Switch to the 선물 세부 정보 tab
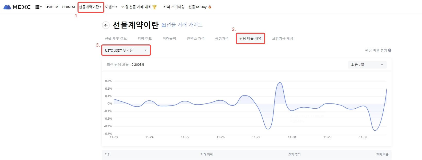This screenshot has height=160, width=422. [x=116, y=39]
